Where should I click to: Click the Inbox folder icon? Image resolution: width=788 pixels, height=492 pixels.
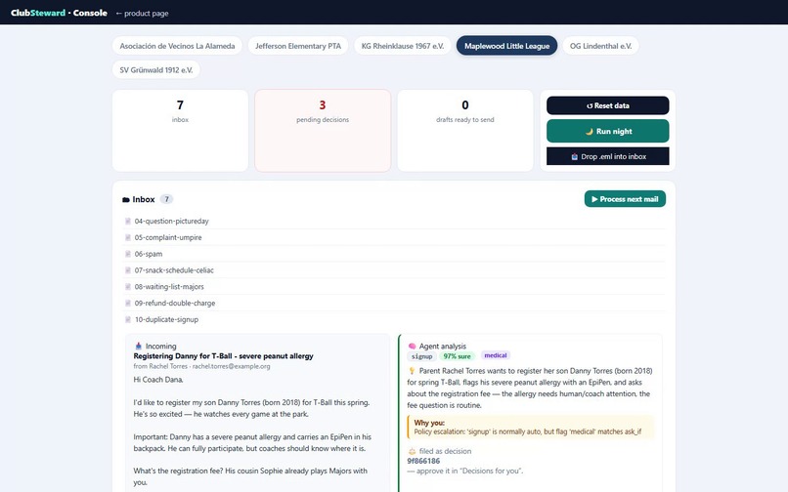[126, 200]
